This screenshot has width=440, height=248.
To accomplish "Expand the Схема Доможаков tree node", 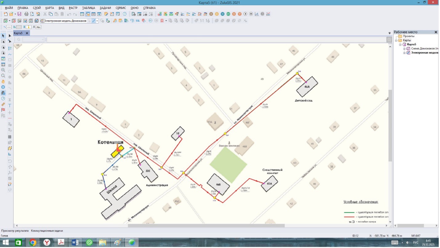I will [x=405, y=49].
